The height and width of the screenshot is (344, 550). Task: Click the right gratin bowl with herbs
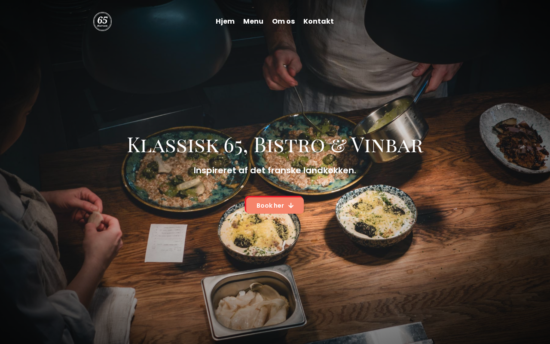[376, 215]
